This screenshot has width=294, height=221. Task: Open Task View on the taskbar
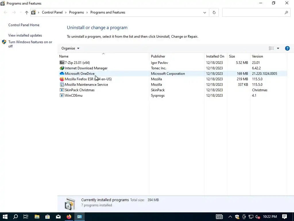(26, 217)
